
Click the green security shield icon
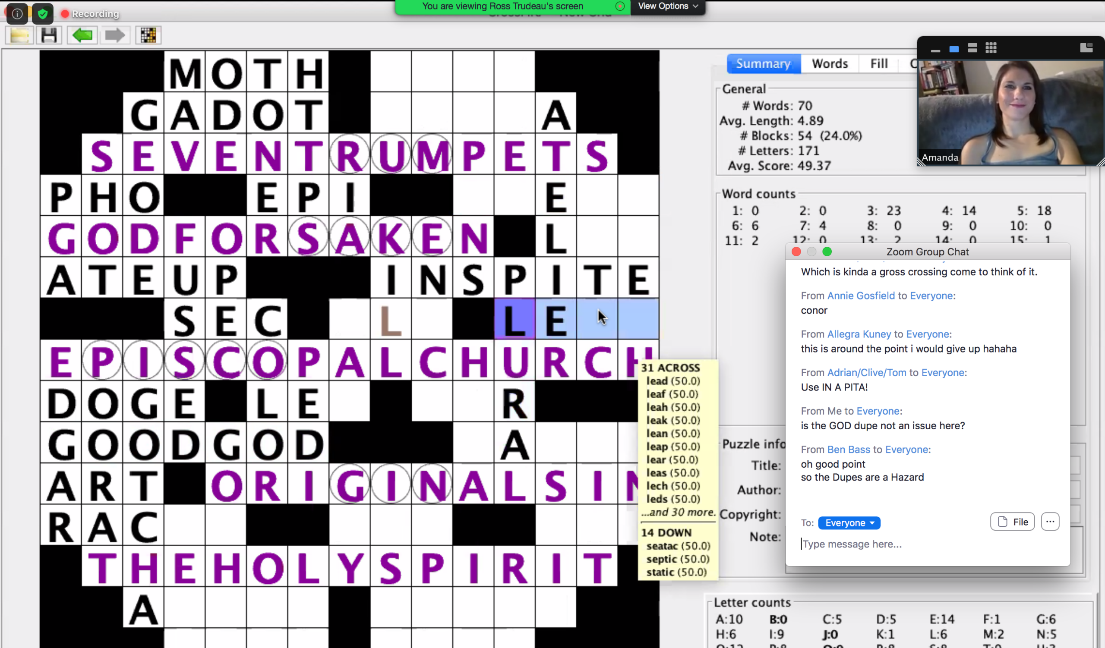pos(43,13)
